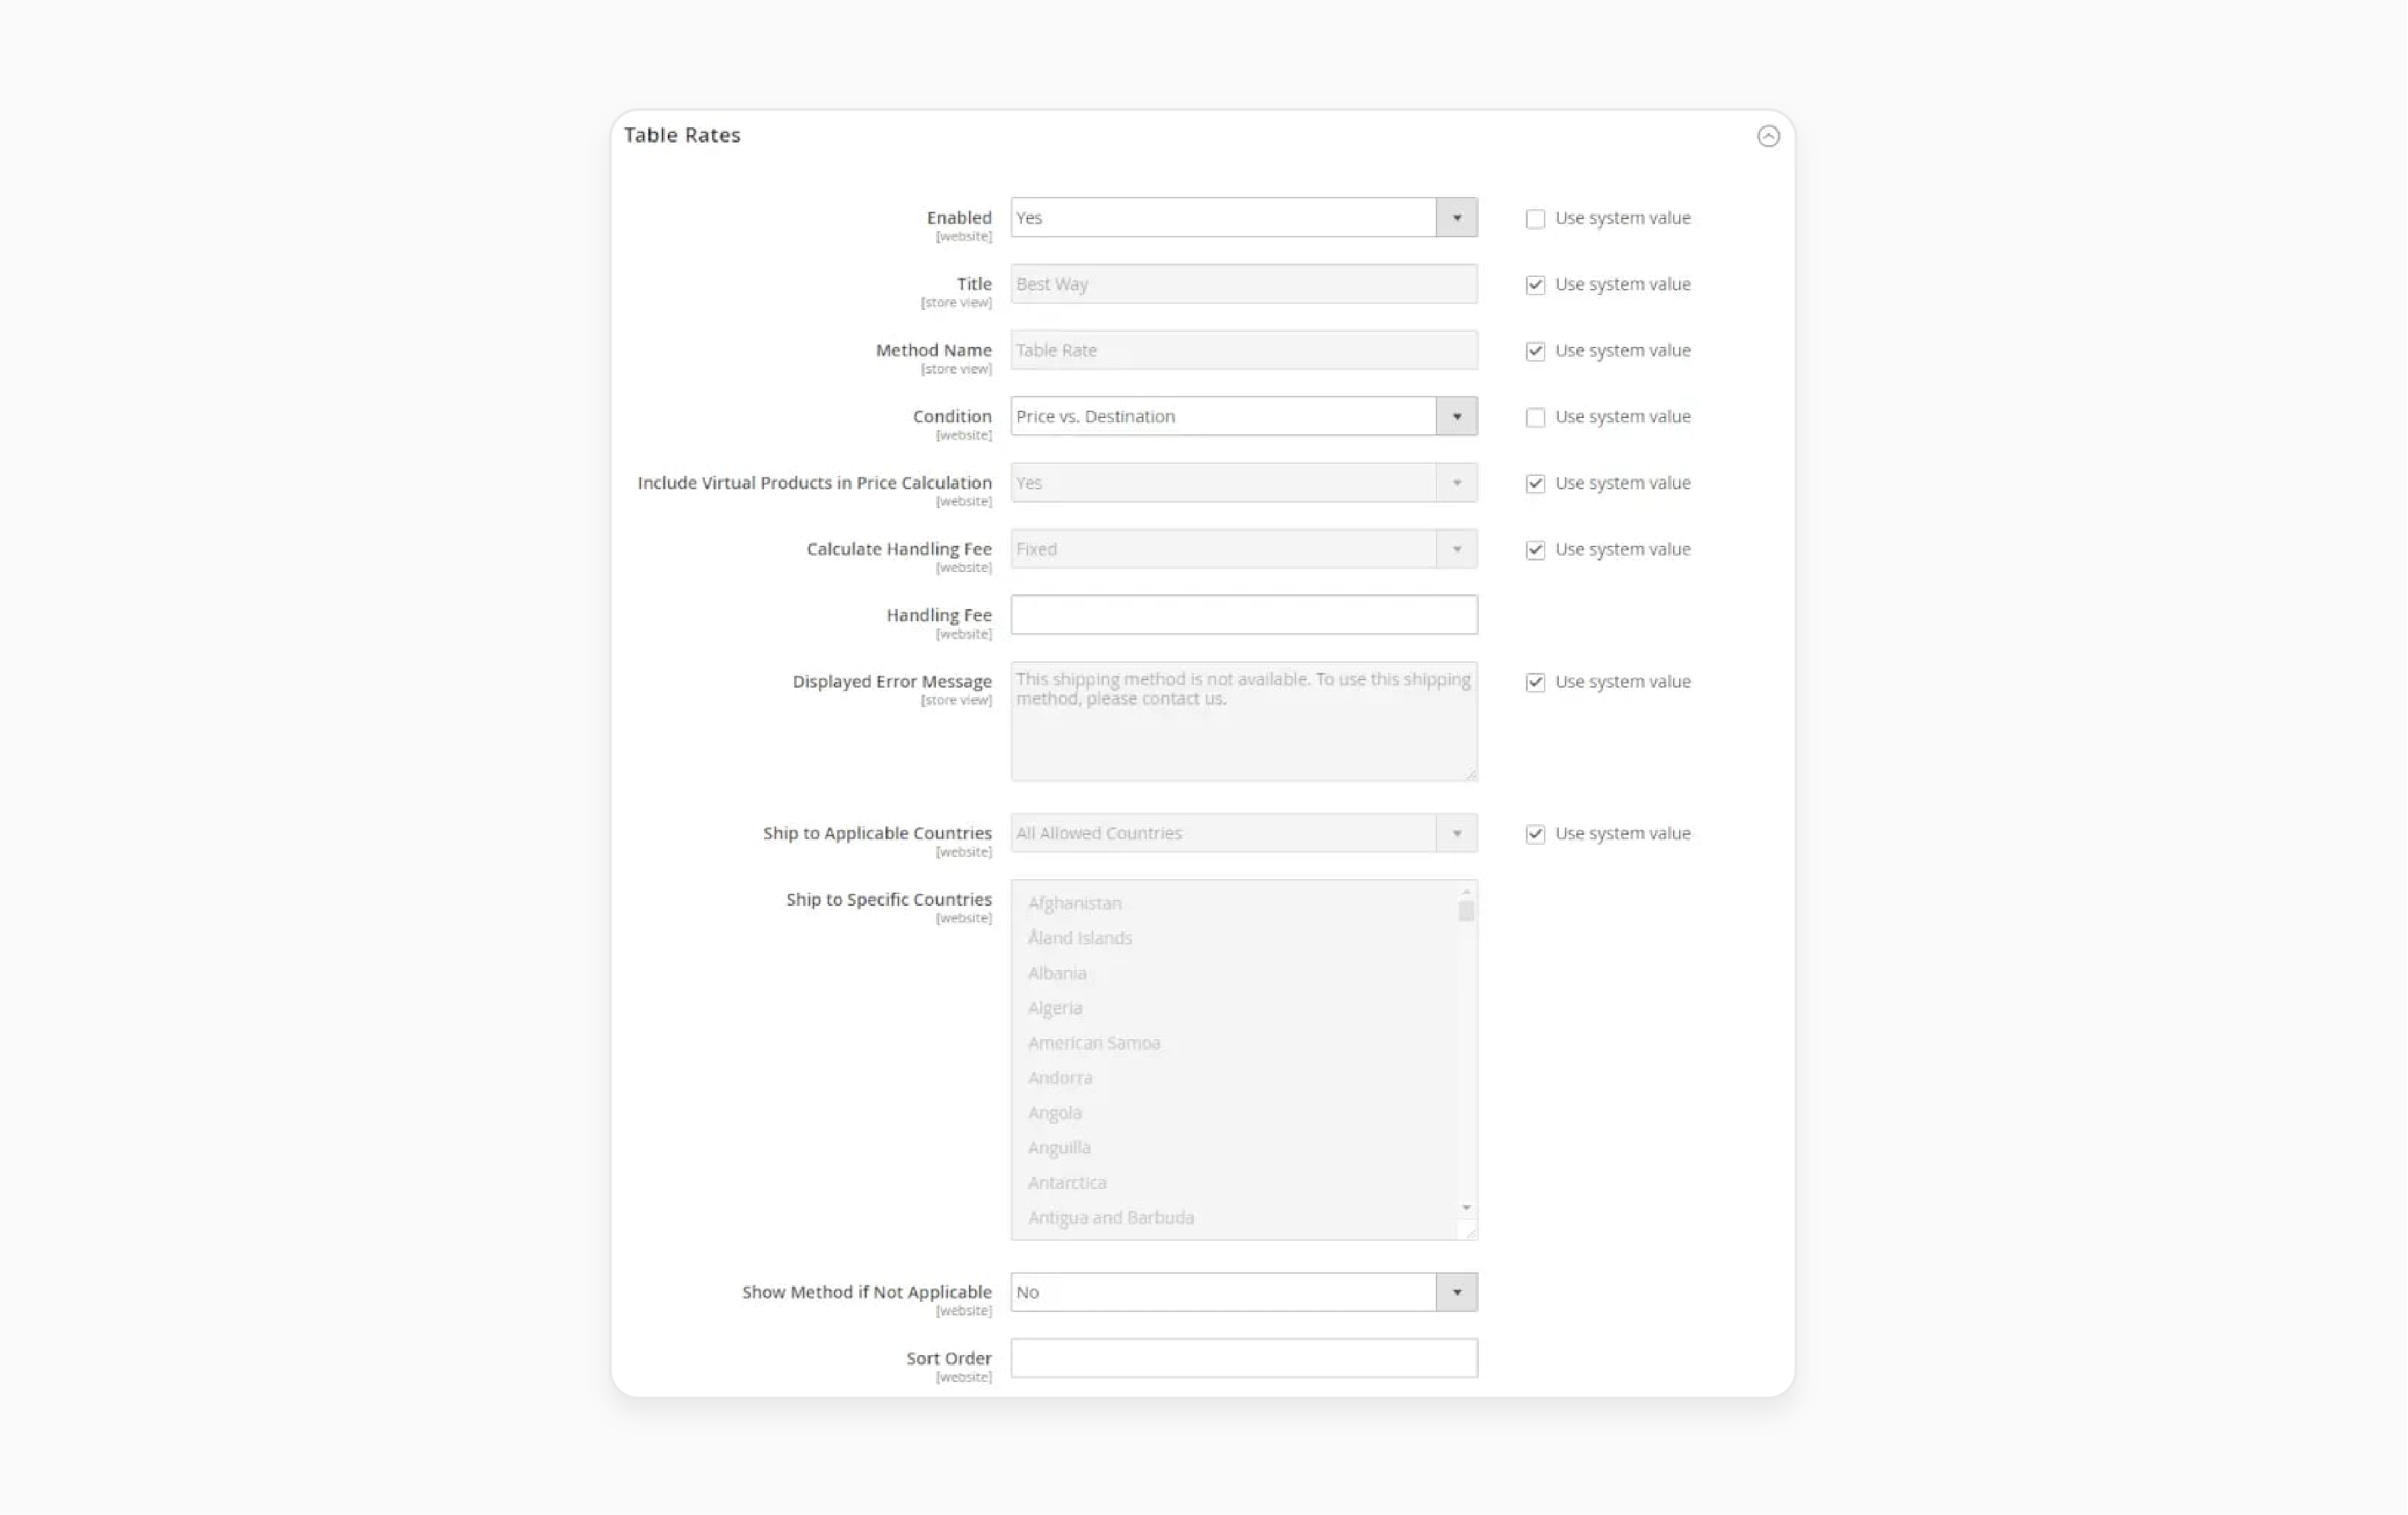The image size is (2408, 1515).
Task: Click the Condition dropdown arrow
Action: 1457,415
